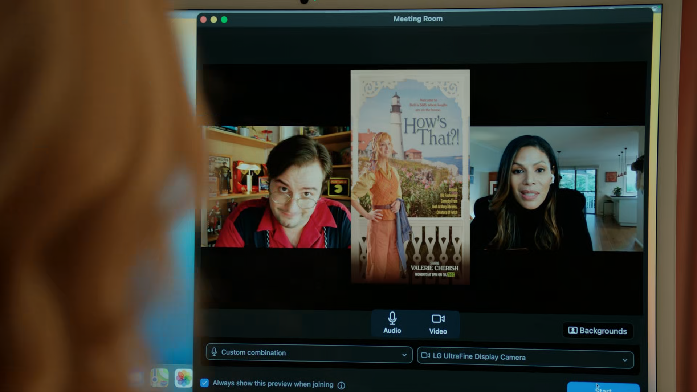
Task: Open Maps app from the dock
Action: [160, 377]
